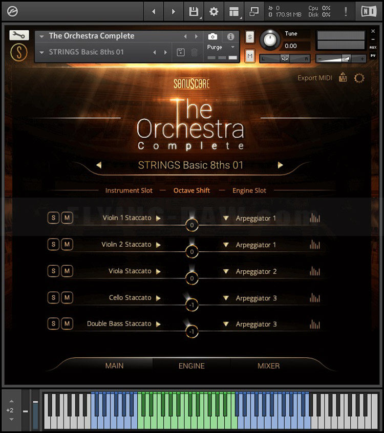Select previous preset with left gold arrow

[x=99, y=165]
